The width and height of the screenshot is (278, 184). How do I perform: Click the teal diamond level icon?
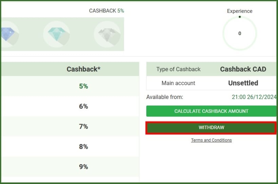(x=56, y=34)
